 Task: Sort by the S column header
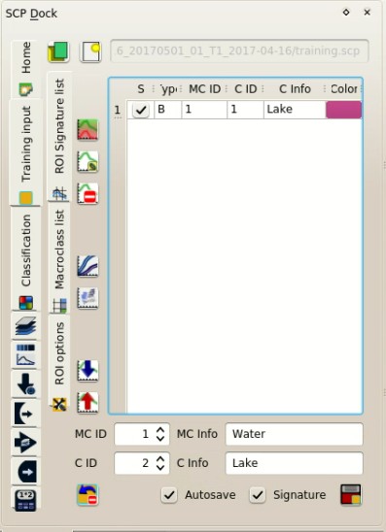click(x=141, y=89)
